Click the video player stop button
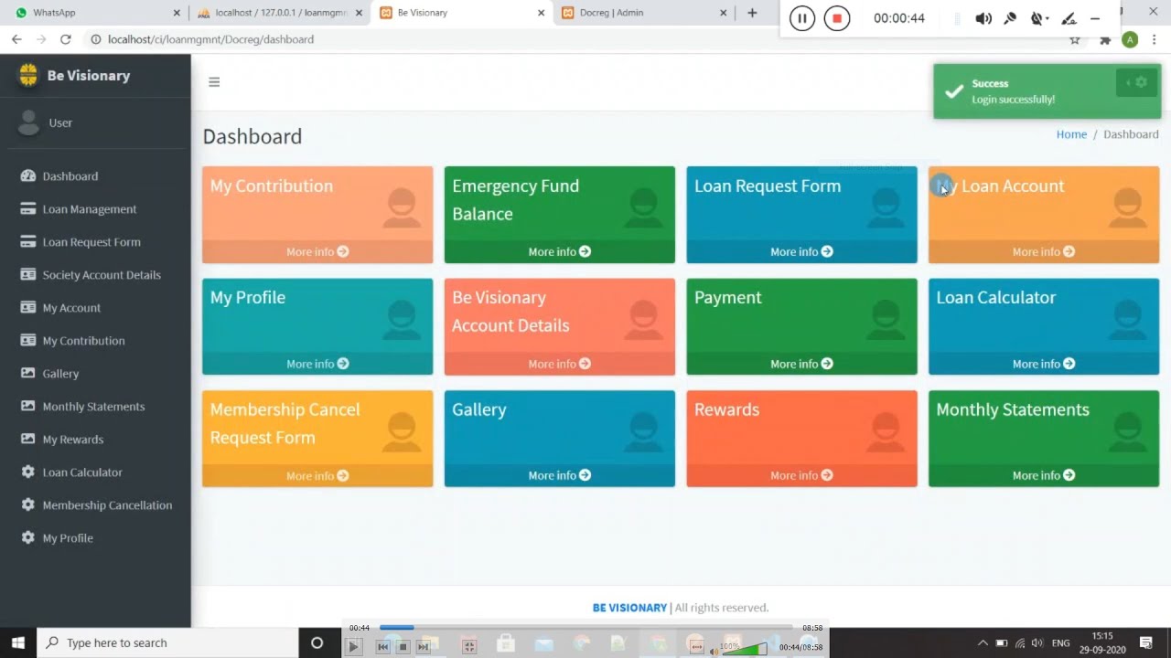 (403, 647)
